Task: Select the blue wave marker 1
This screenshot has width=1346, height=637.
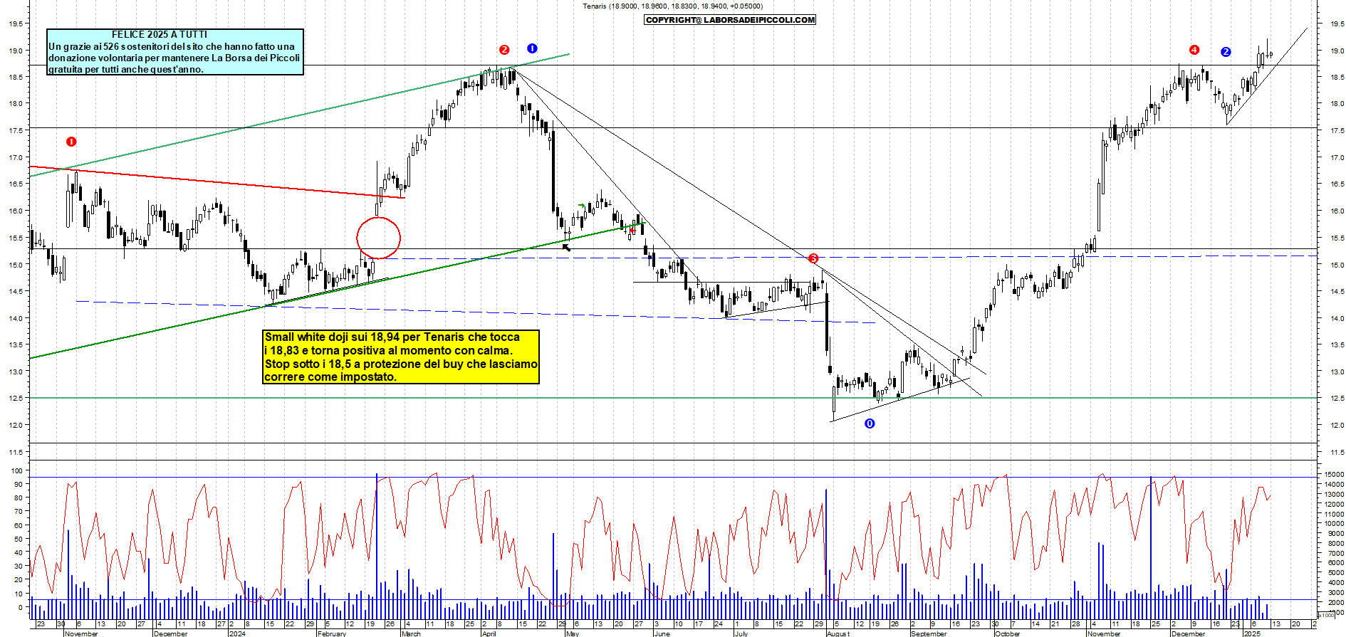Action: tap(532, 48)
